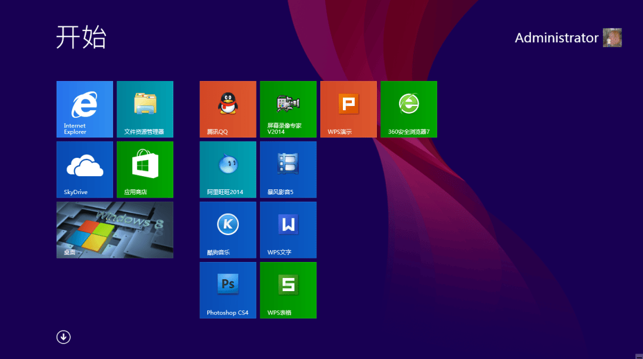643x359 pixels.
Task: Switch to the 桌面 desktop tile
Action: [114, 230]
